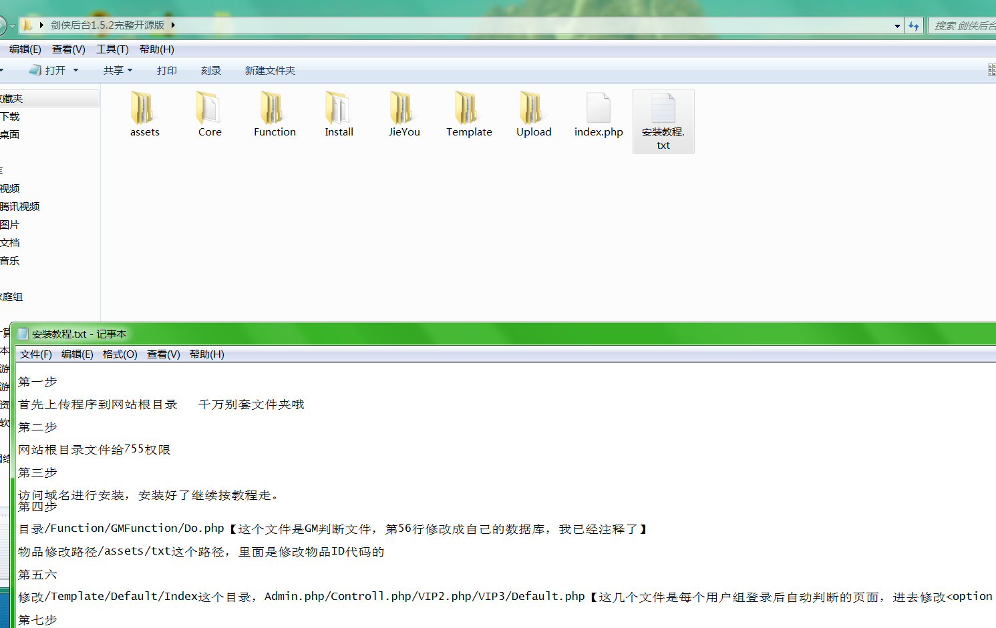This screenshot has width=996, height=628.
Task: Click the 新建文件夹 button
Action: (270, 70)
